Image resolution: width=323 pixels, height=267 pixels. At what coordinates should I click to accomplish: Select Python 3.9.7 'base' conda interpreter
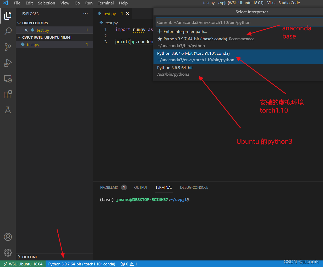(x=238, y=42)
